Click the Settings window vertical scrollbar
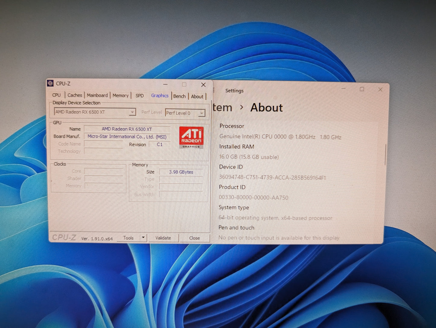Viewport: 436px width, 328px height. [385, 154]
